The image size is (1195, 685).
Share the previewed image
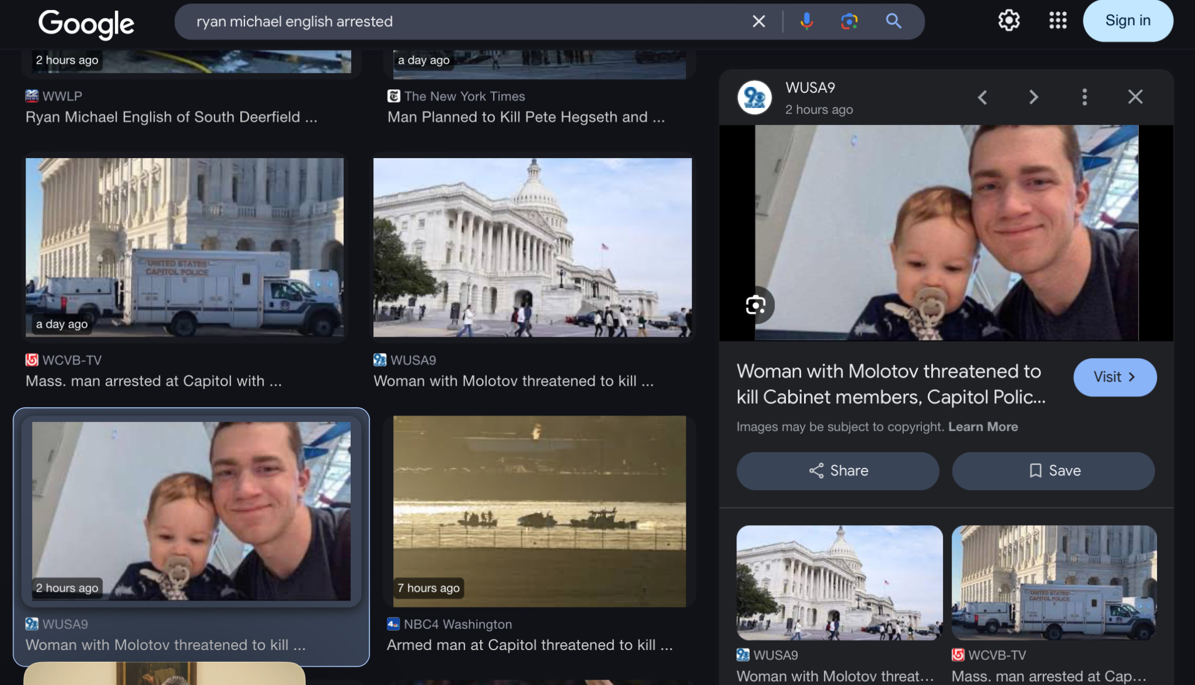837,471
